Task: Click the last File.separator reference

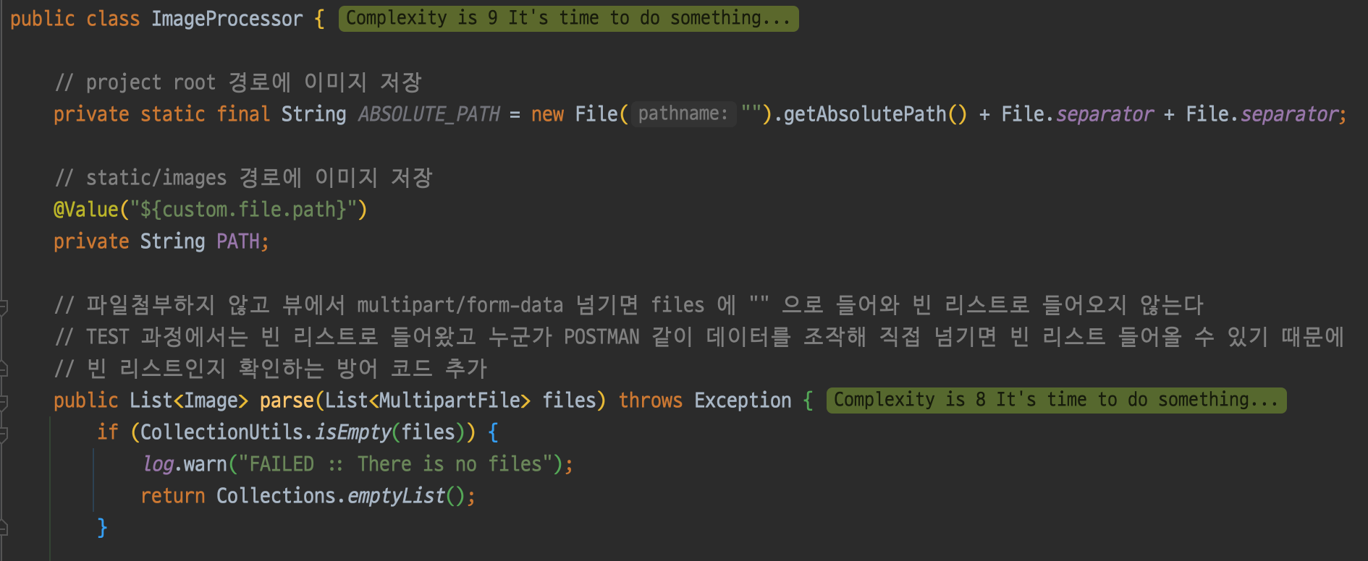Action: (1262, 114)
